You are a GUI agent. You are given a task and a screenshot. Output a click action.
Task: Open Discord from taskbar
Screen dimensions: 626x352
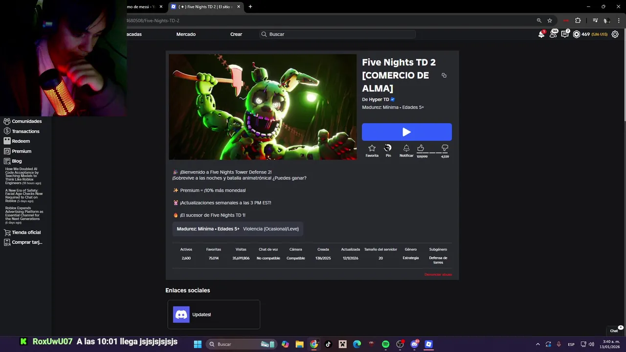414,344
